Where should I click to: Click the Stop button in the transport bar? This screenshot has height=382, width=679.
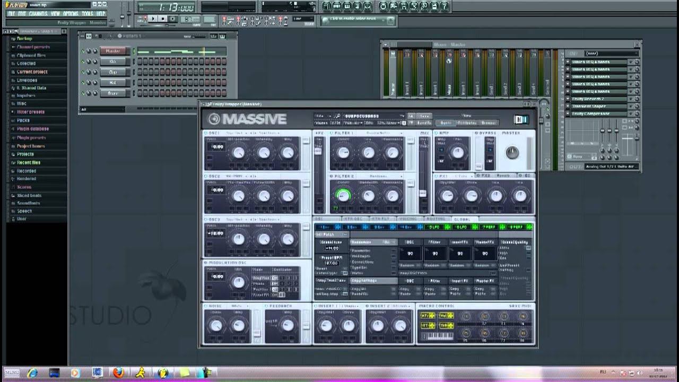pyautogui.click(x=163, y=19)
